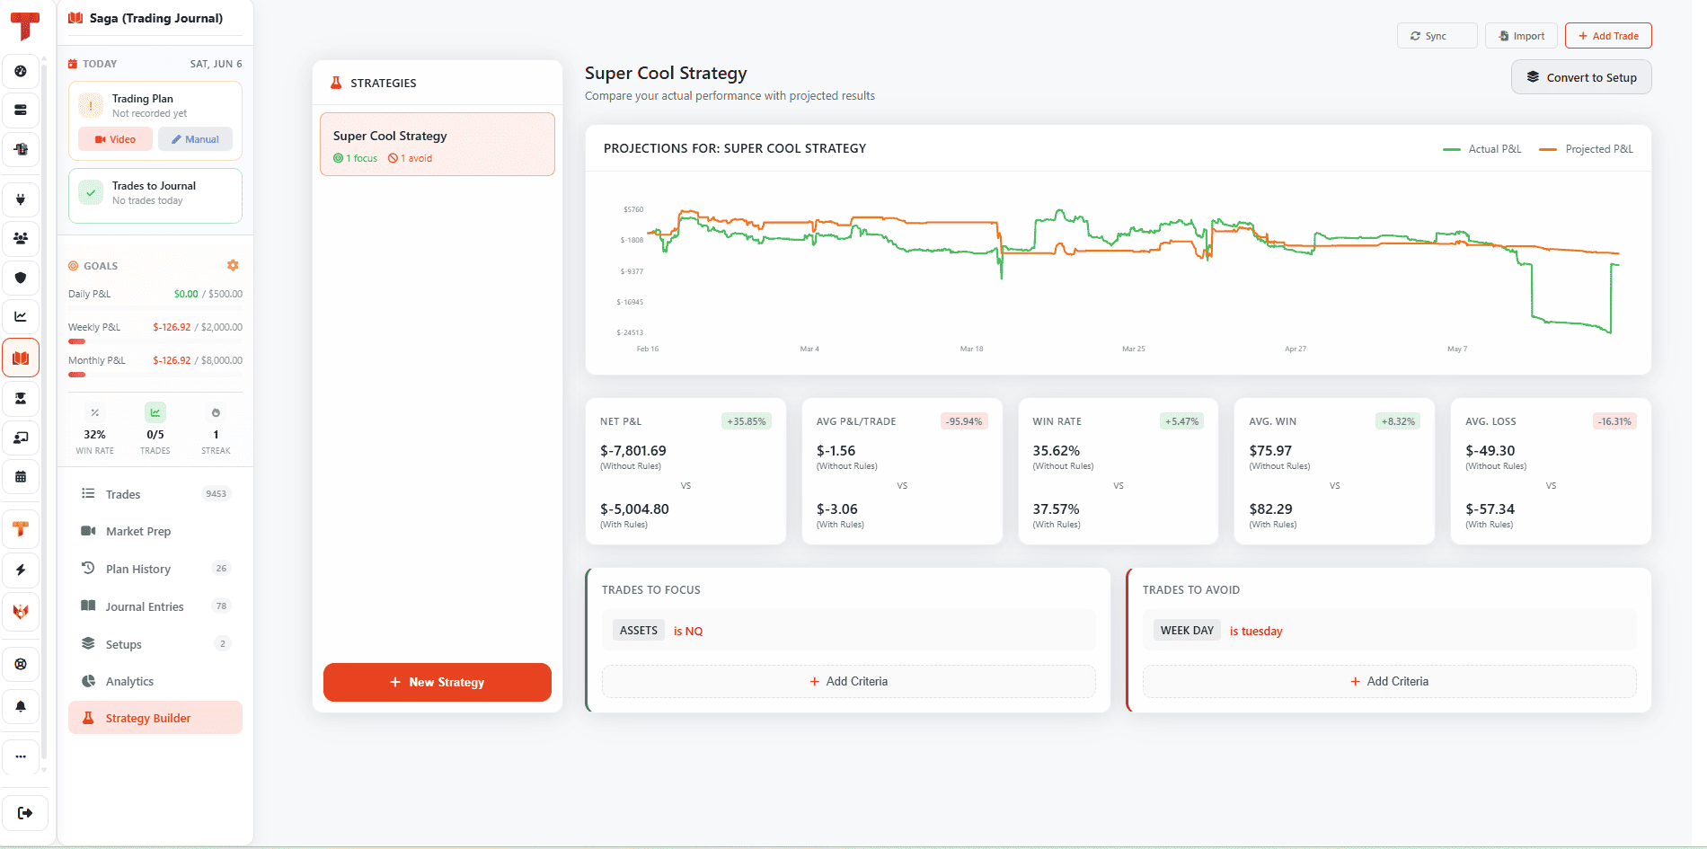Click the Daily P&L progress bar
Viewport: 1707px width, 849px height.
coord(155,308)
